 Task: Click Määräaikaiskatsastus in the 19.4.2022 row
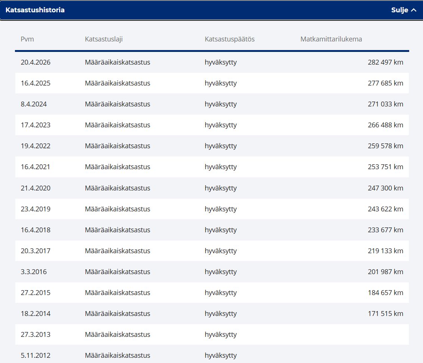point(118,146)
